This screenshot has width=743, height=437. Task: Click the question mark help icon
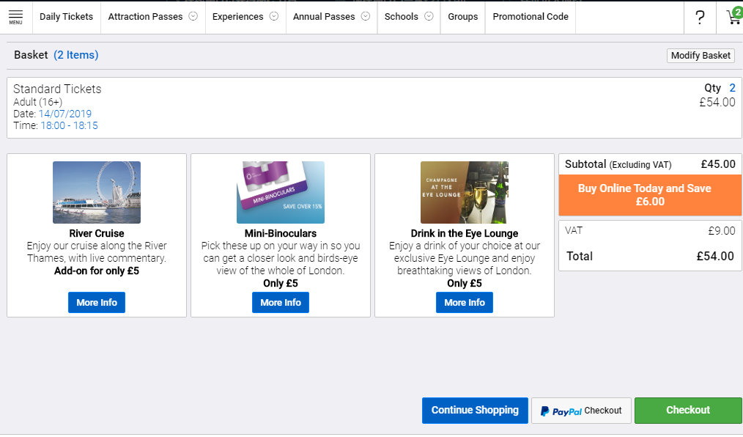700,18
